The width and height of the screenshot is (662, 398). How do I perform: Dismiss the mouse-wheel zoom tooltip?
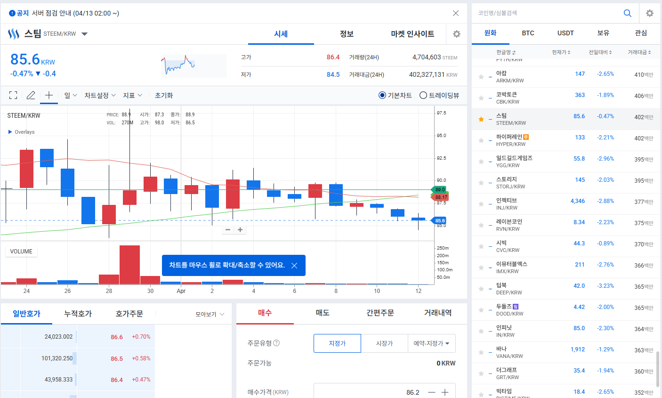pos(294,266)
